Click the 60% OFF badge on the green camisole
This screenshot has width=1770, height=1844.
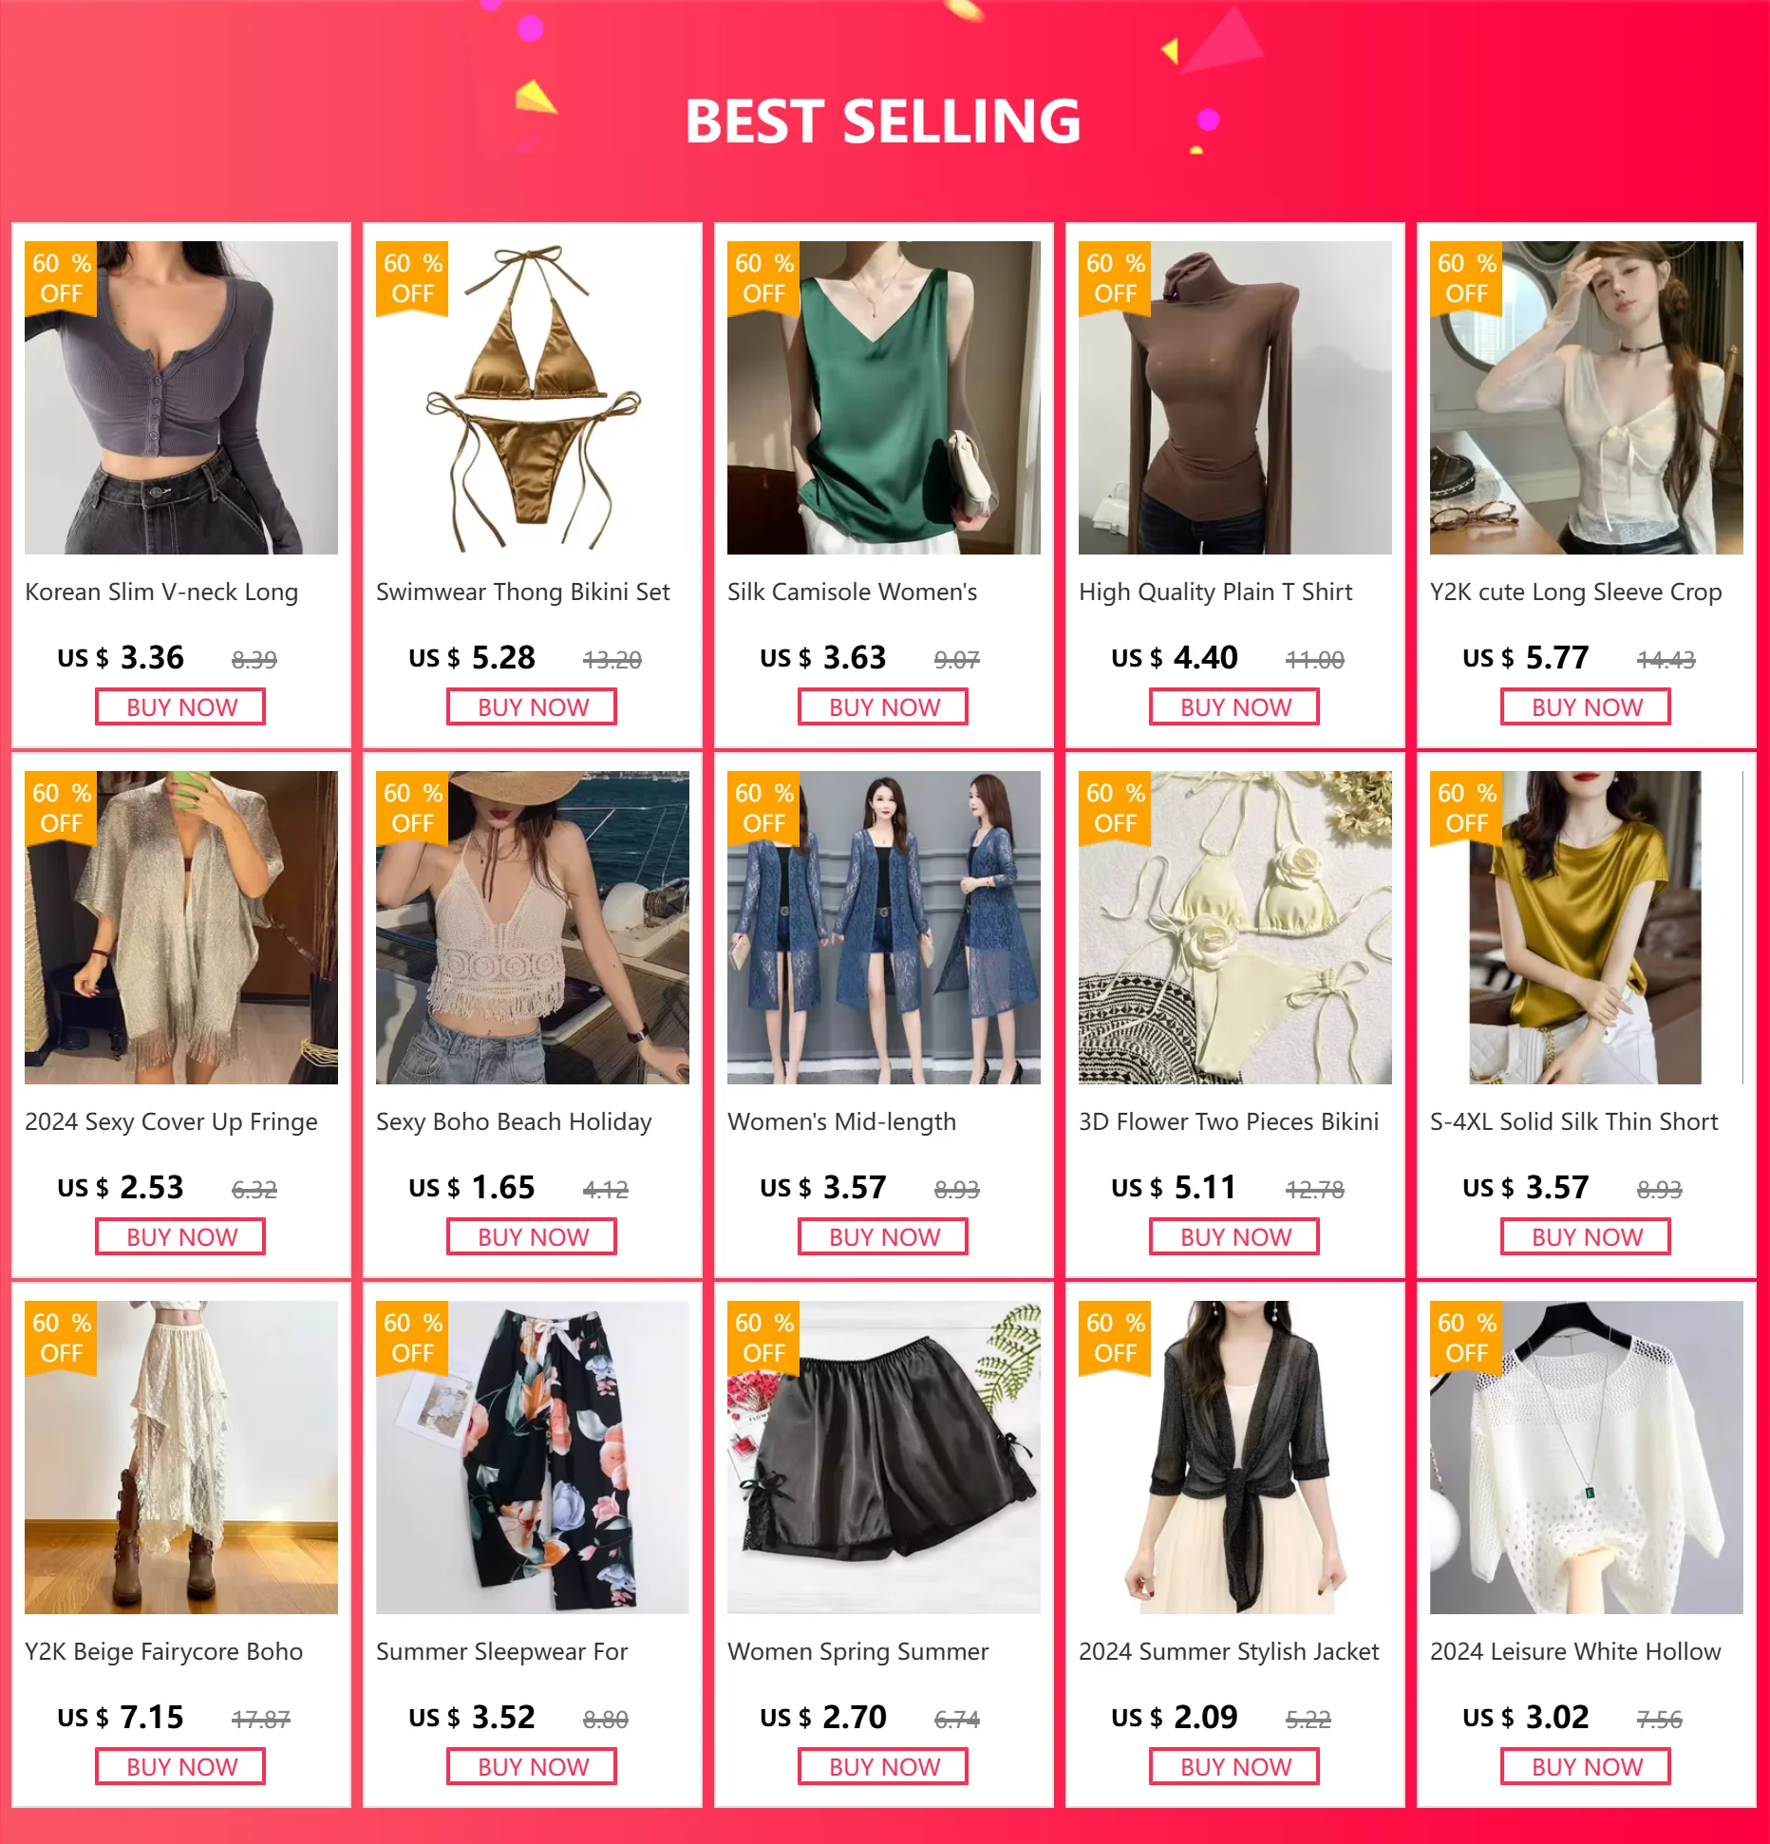[x=763, y=278]
